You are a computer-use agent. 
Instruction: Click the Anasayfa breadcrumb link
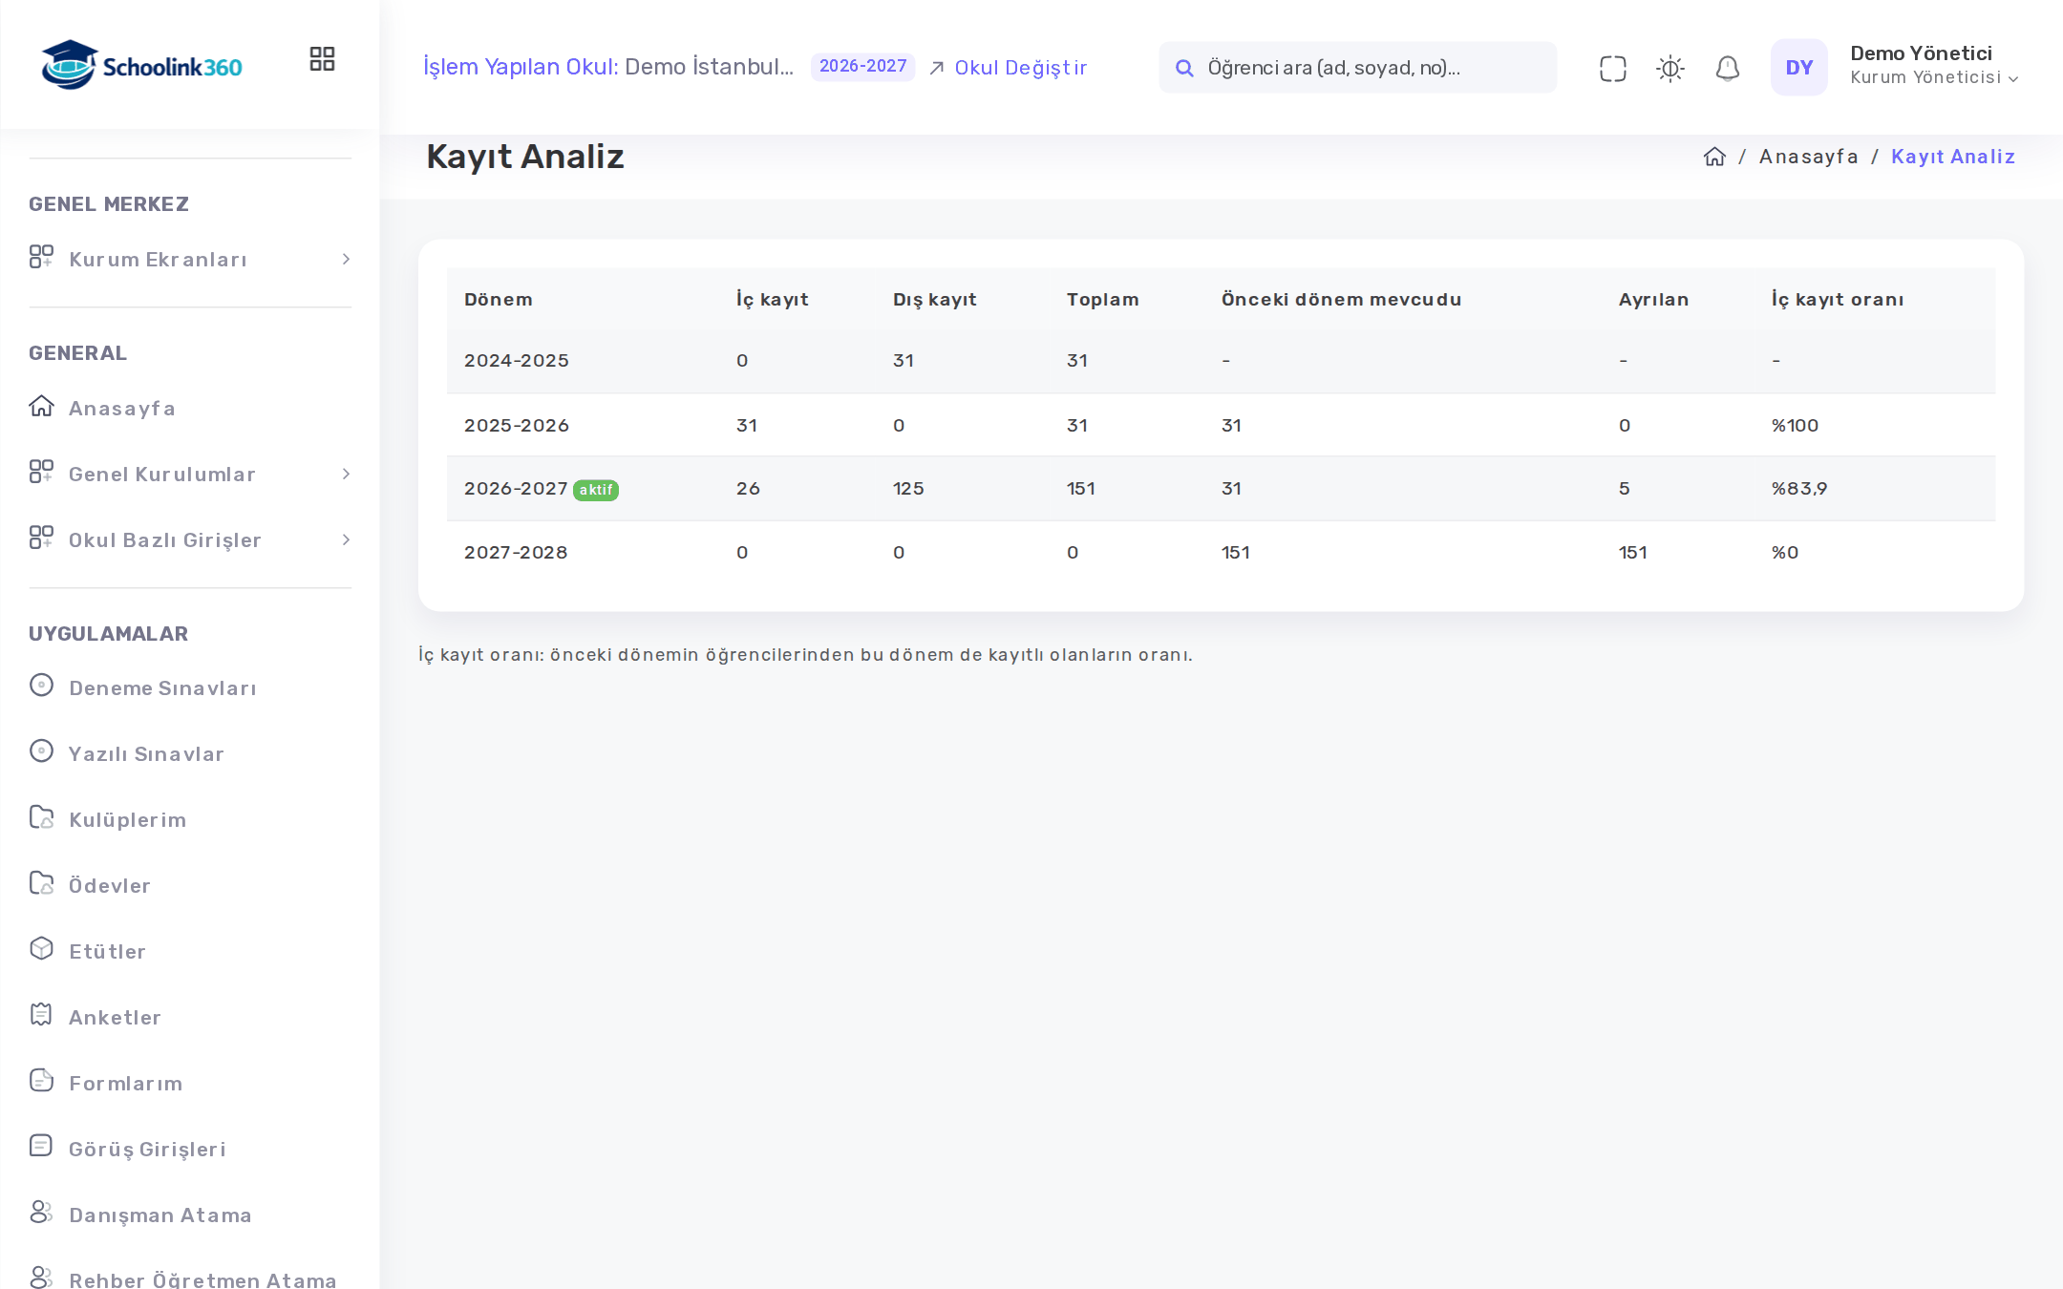(1808, 157)
